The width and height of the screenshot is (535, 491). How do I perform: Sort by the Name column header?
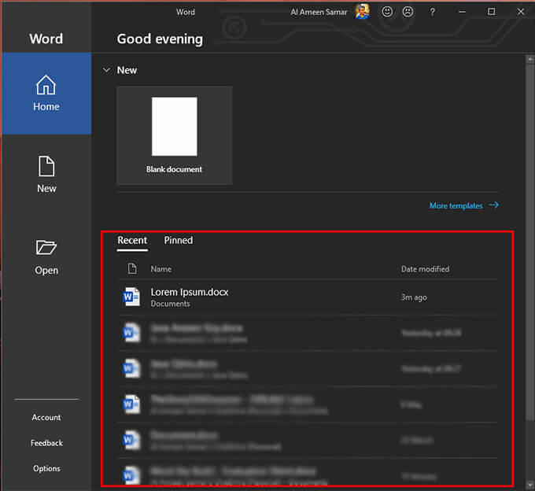[x=161, y=269]
